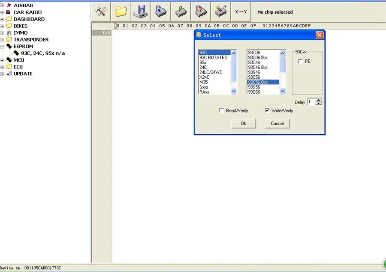Click the read chip toolbar icon
This screenshot has height=272, width=386.
point(161,12)
